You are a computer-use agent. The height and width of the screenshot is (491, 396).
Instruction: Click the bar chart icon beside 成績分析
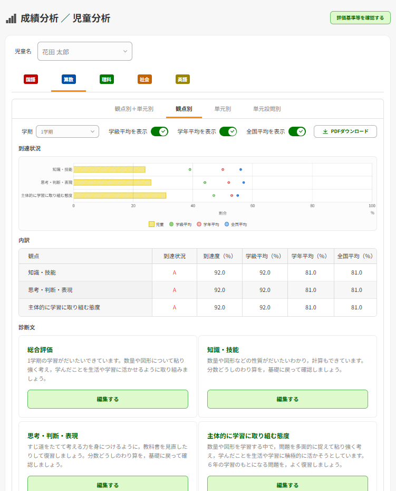click(11, 18)
